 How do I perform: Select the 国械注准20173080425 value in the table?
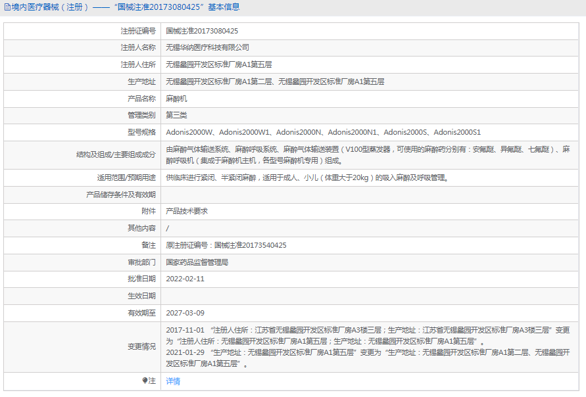[x=202, y=31]
